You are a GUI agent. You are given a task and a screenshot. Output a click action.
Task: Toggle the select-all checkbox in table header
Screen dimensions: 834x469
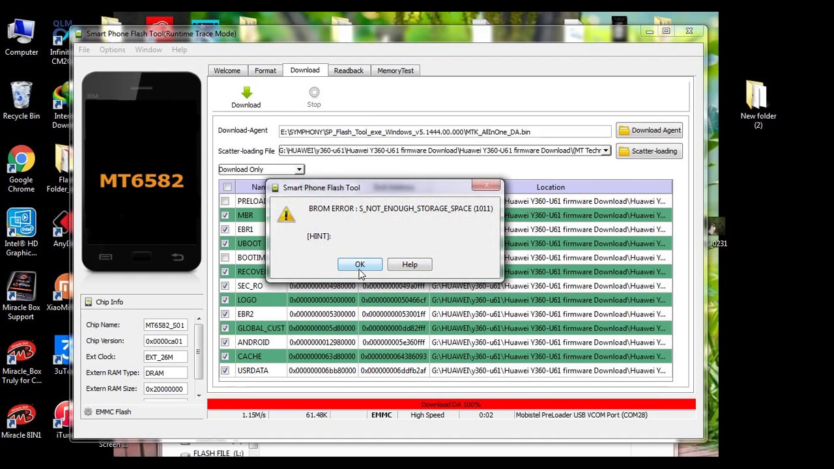227,188
